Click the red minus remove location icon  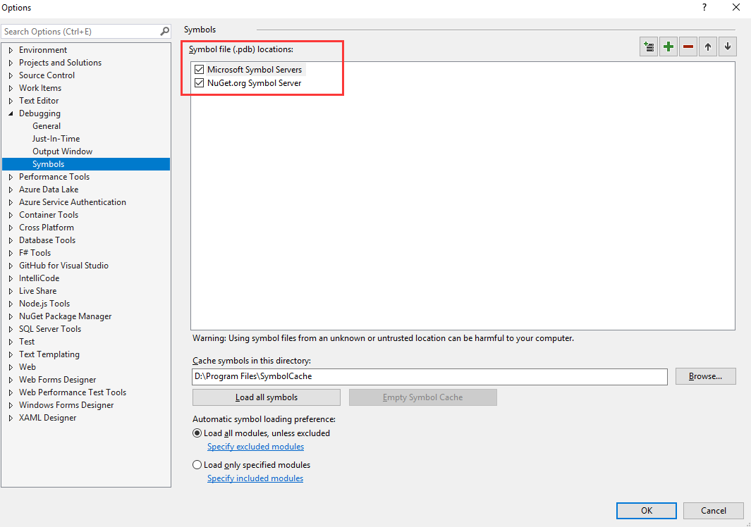[688, 47]
